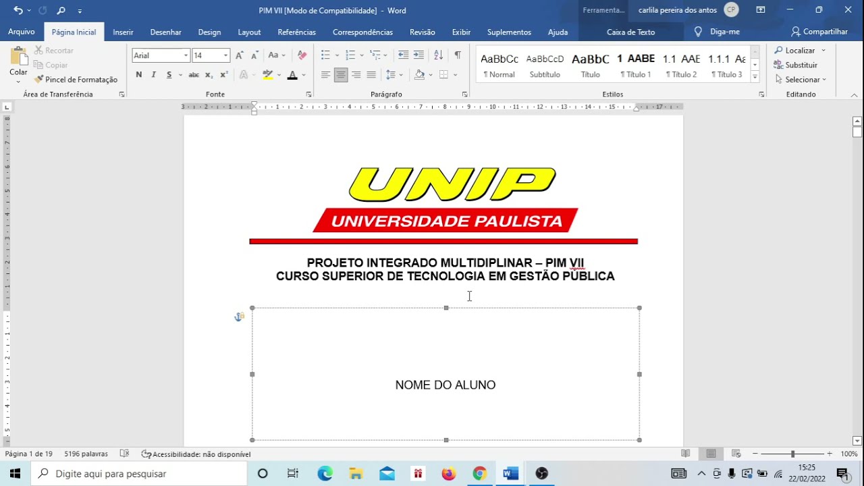Increase paragraph indent
Image resolution: width=864 pixels, height=486 pixels.
point(418,55)
